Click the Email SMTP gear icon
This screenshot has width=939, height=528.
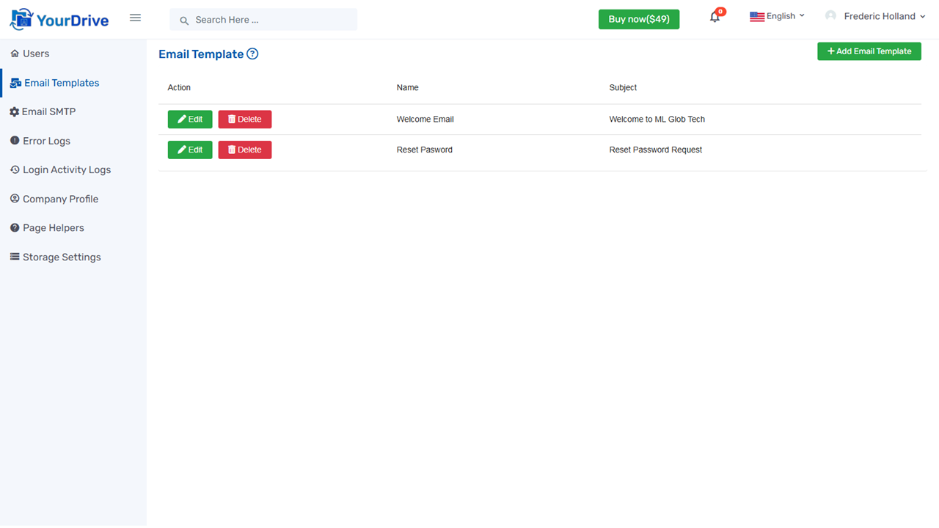(x=13, y=111)
